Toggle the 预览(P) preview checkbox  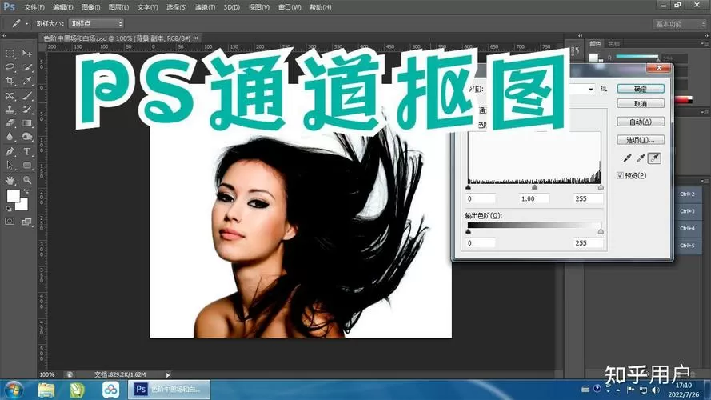620,175
